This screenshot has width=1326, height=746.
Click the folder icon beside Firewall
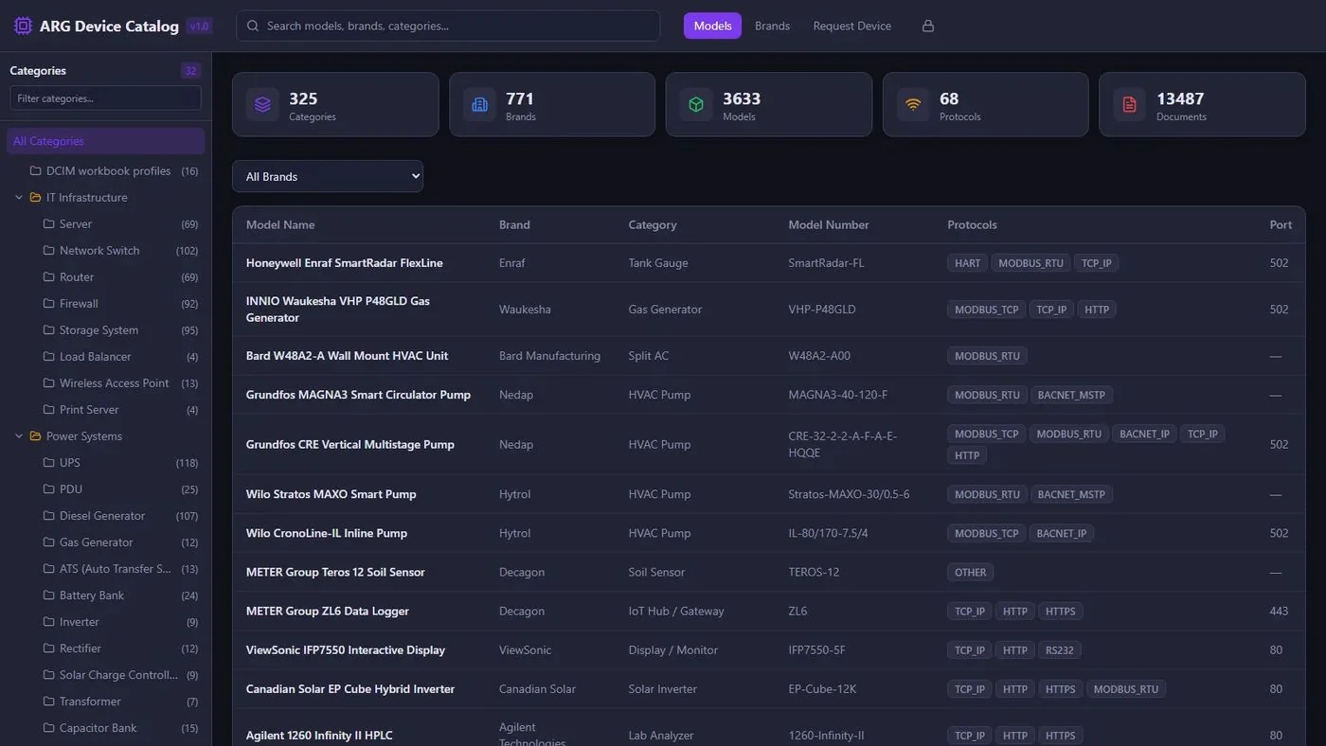point(49,304)
